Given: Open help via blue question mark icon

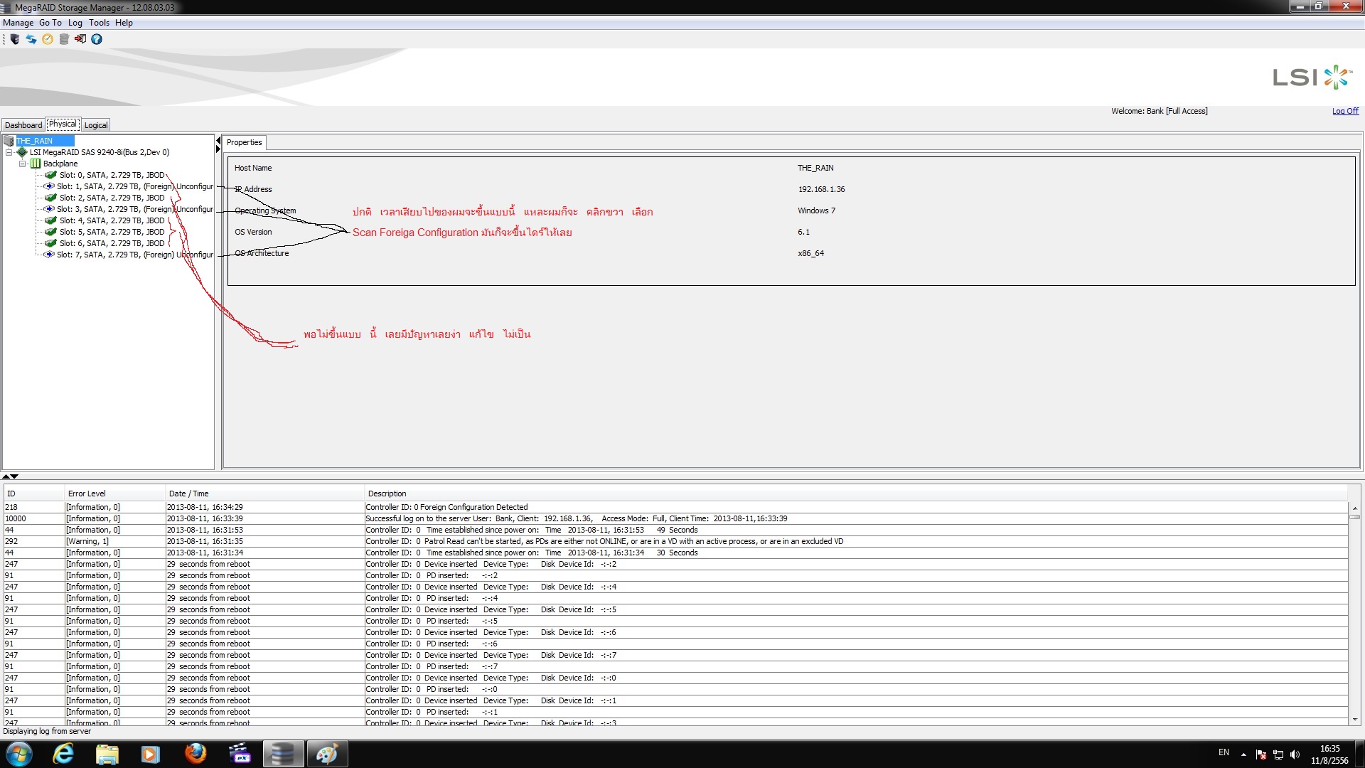Looking at the screenshot, I should pyautogui.click(x=97, y=39).
